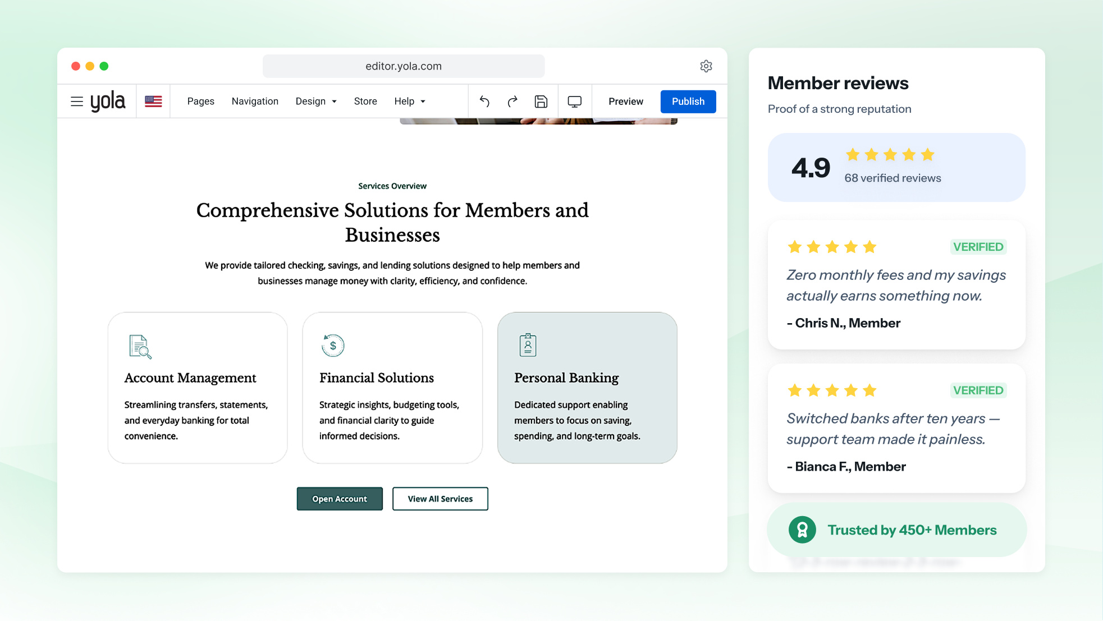Open the hamburger menu beside the yola logo
This screenshot has width=1103, height=621.
tap(77, 102)
